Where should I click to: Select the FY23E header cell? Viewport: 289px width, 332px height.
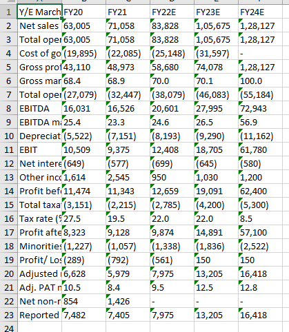click(216, 12)
